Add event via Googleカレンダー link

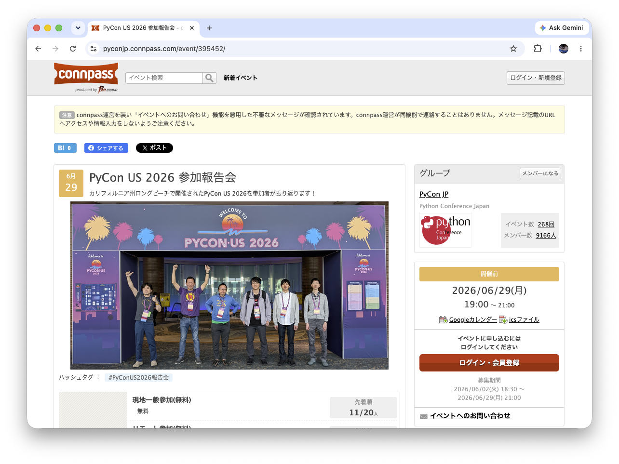(473, 320)
